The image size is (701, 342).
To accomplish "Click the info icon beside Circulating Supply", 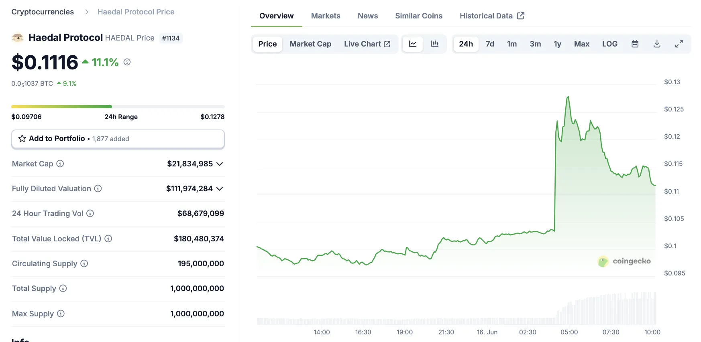I will (x=84, y=263).
